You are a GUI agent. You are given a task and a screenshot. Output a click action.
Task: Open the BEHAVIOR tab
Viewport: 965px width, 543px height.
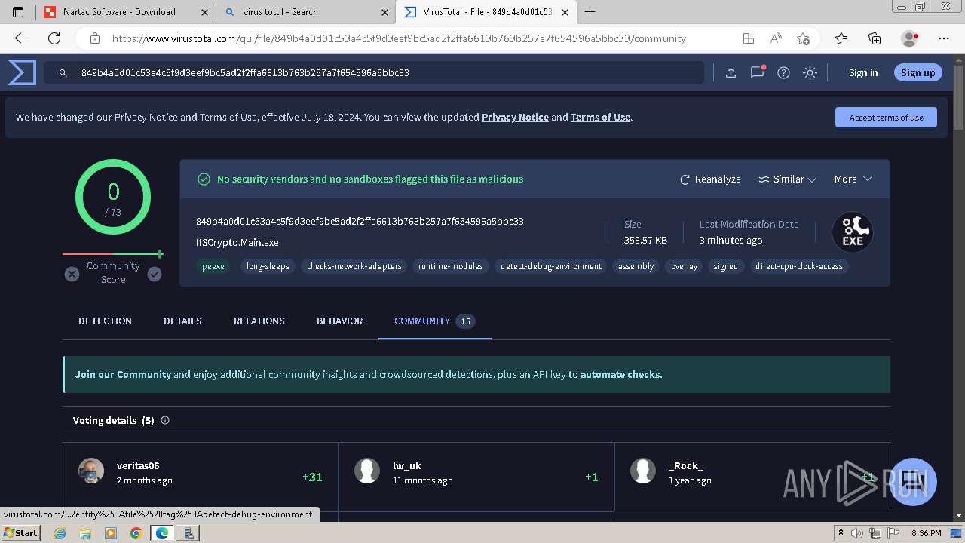339,321
